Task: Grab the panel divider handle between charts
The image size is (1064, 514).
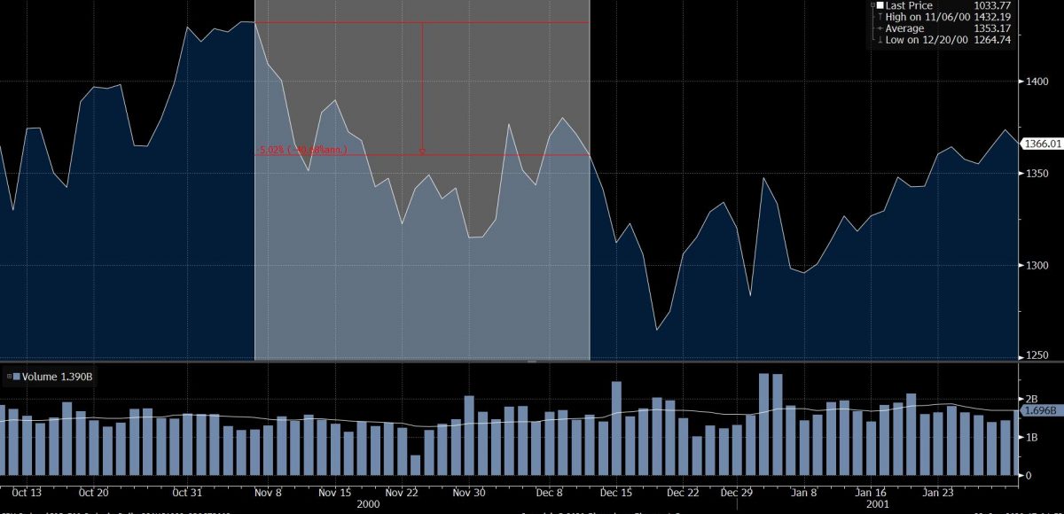Action: tap(532, 362)
